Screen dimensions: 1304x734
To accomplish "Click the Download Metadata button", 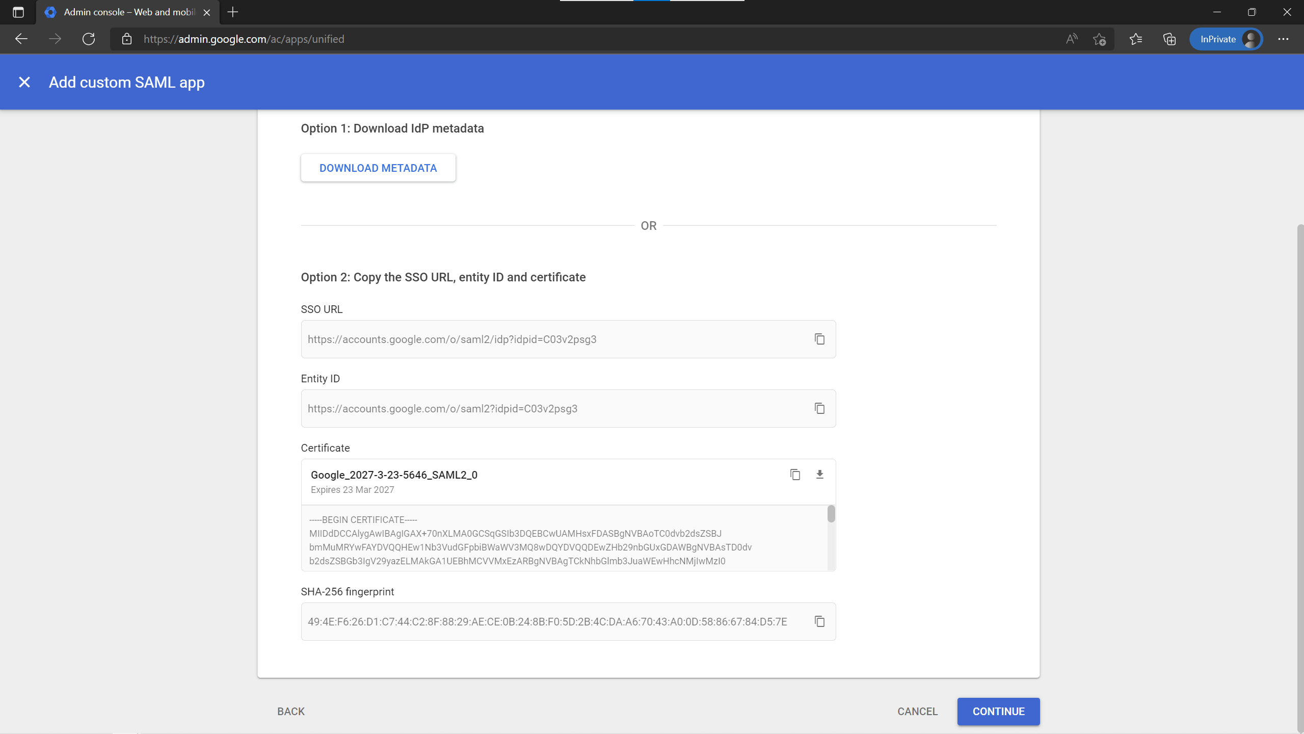I will (x=378, y=168).
